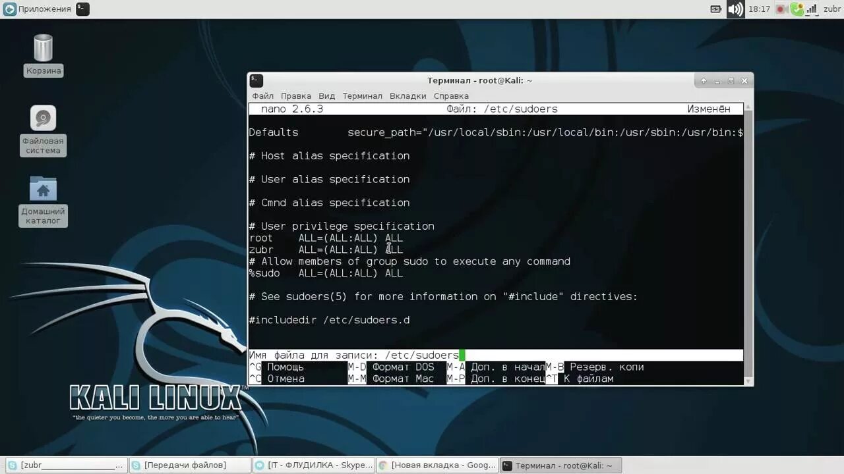Screen dimensions: 844x474
Task: Open the Справка menu
Action: tap(451, 96)
